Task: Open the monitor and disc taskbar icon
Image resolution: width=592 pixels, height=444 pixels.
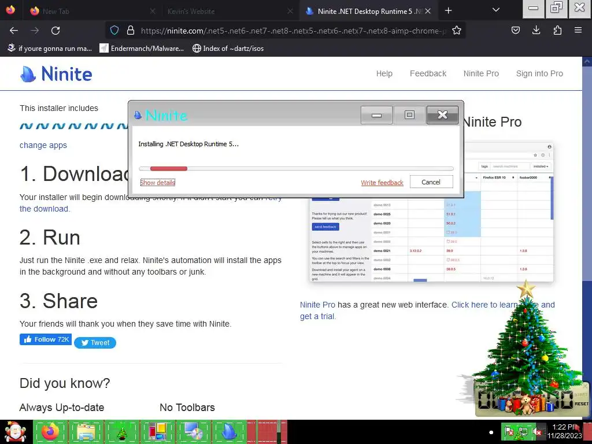Action: 193,432
